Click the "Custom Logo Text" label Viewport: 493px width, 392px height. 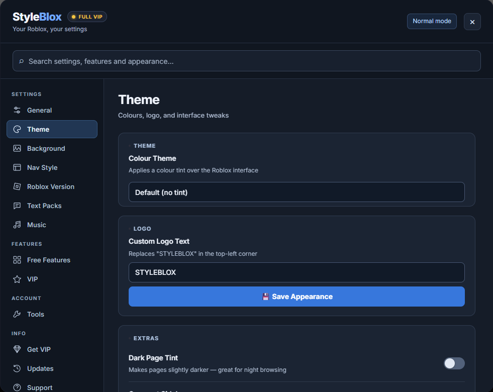tap(159, 241)
